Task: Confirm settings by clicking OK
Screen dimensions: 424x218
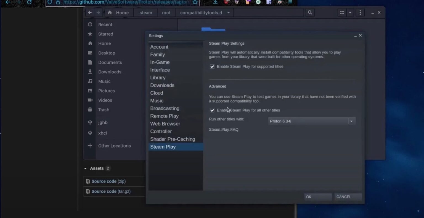Action: click(318, 197)
